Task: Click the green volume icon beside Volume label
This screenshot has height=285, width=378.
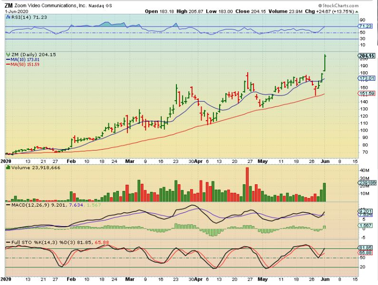Action: [x=8, y=167]
